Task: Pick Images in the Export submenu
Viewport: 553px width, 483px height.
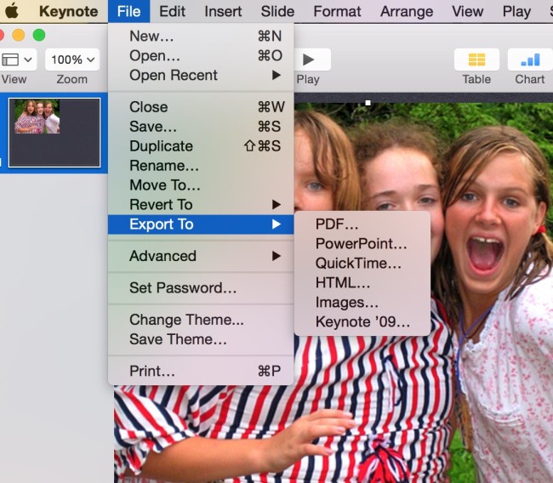Action: coord(346,303)
